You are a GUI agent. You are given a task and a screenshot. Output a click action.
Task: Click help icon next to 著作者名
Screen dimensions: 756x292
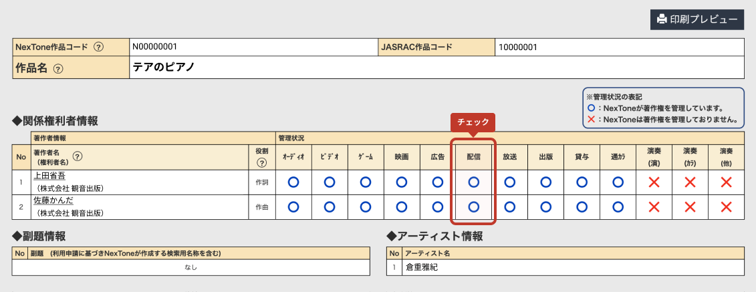click(78, 156)
